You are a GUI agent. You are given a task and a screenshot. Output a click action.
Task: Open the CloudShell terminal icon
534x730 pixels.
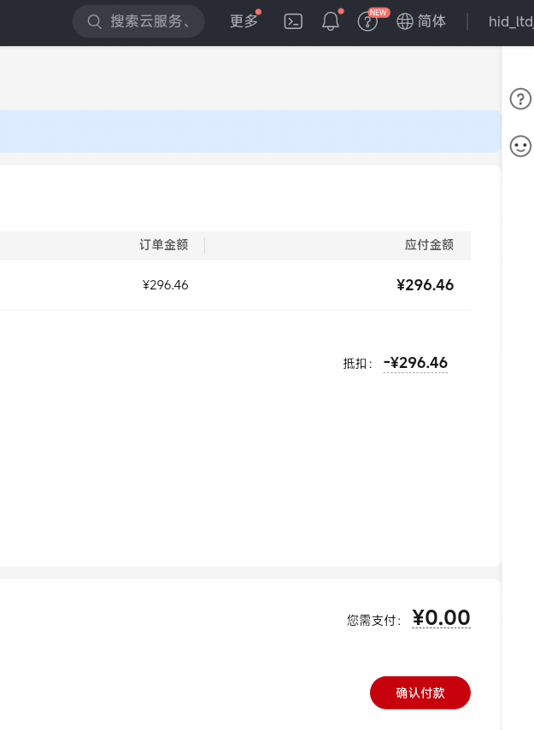click(x=293, y=21)
